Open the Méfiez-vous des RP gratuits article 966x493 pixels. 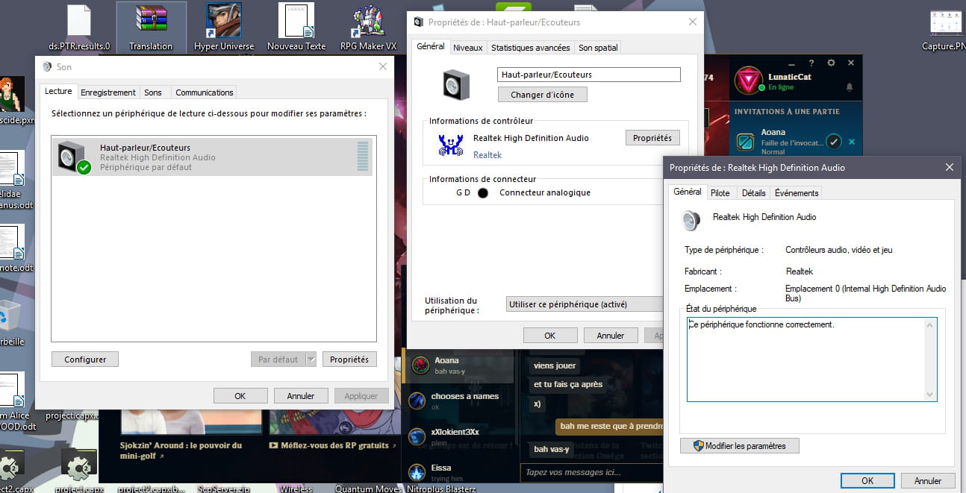(x=334, y=446)
